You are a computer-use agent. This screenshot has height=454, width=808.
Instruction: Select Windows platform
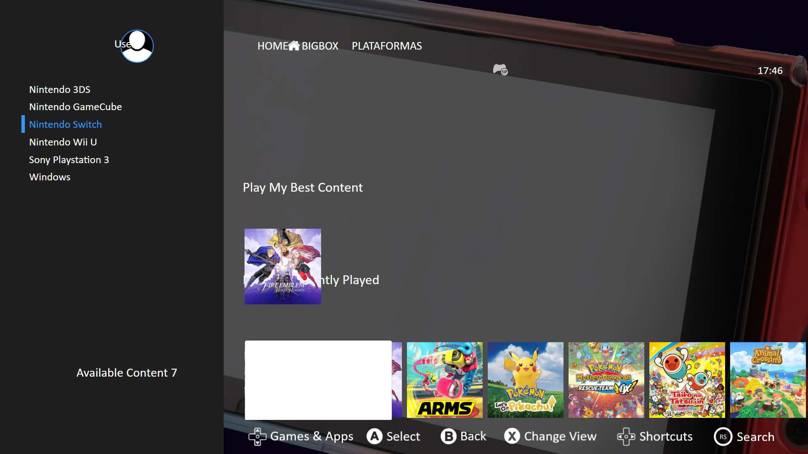[x=50, y=177]
